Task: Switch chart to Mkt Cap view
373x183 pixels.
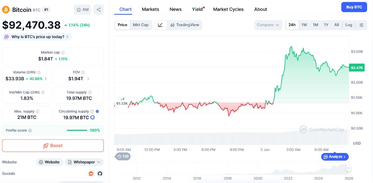Action: (140, 25)
